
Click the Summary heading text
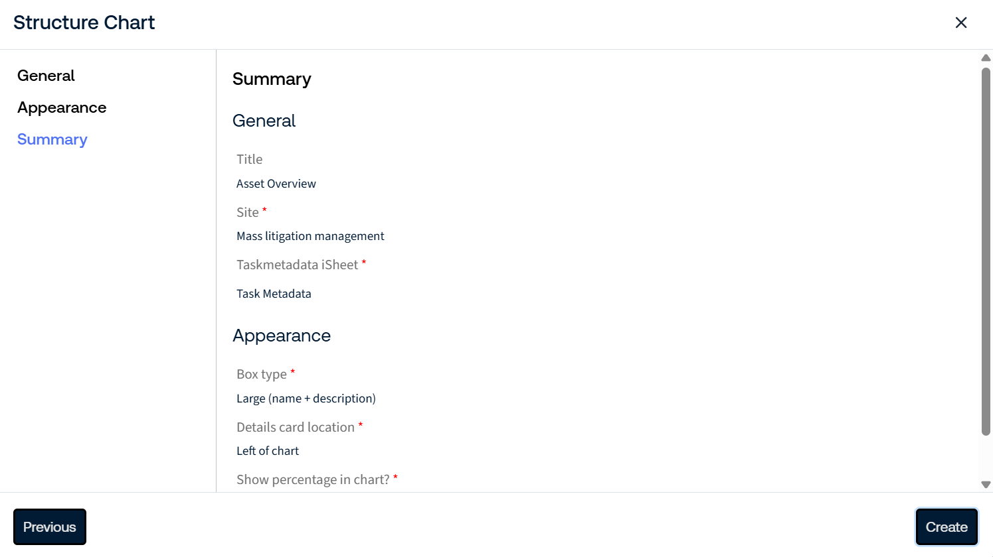click(x=272, y=79)
